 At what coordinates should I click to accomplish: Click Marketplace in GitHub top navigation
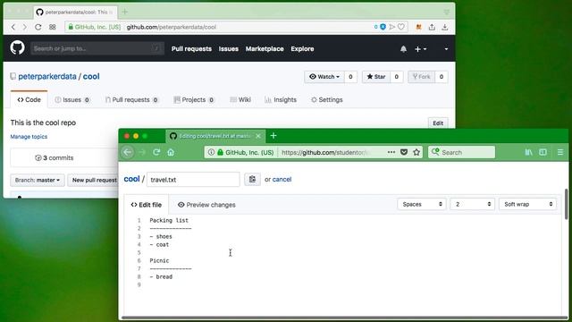point(265,49)
